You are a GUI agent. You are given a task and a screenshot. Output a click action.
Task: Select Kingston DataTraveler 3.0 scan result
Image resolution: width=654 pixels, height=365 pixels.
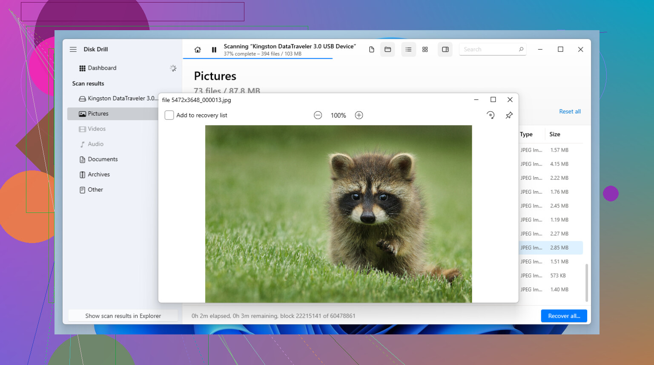pyautogui.click(x=118, y=98)
